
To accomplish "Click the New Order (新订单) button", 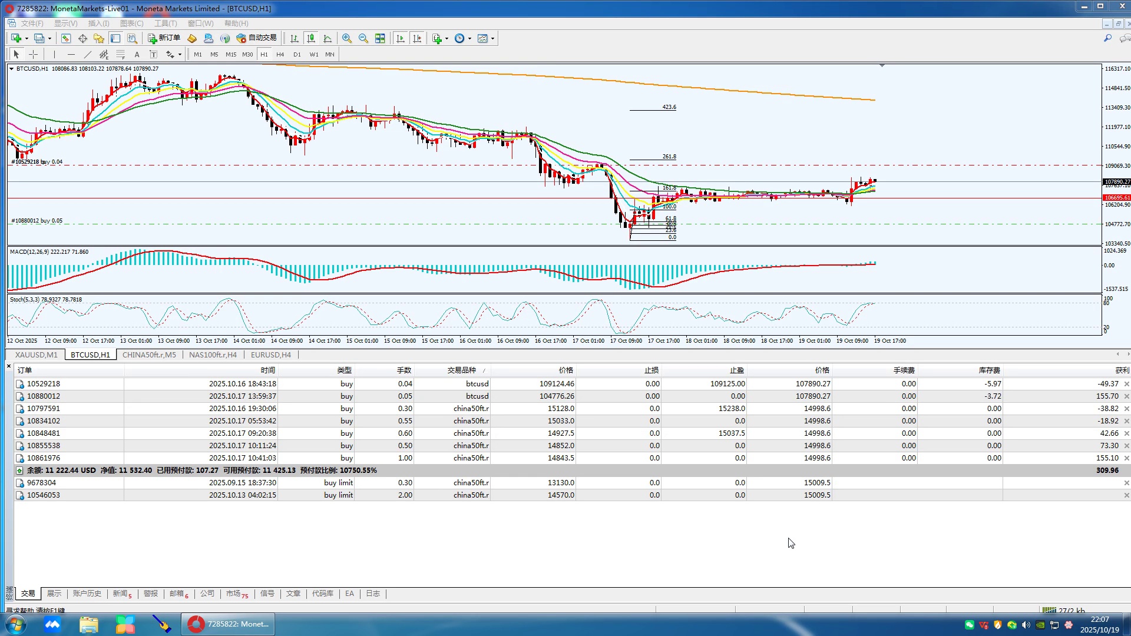I will 164,38.
